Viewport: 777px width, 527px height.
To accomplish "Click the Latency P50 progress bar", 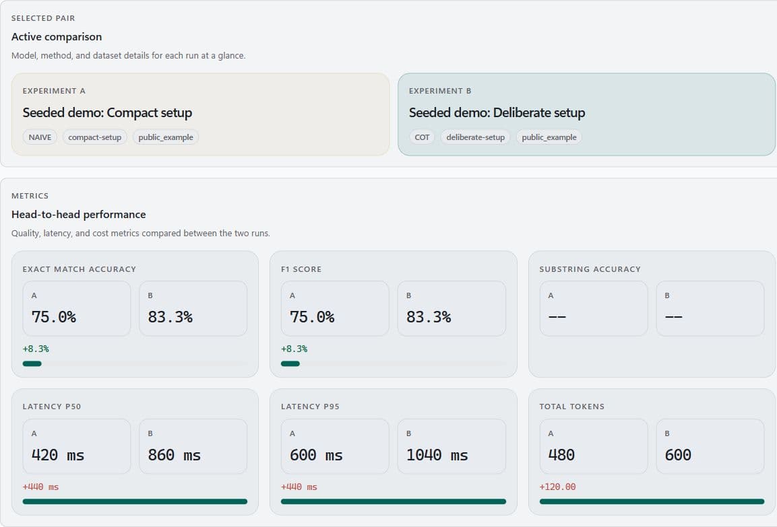I will [135, 501].
